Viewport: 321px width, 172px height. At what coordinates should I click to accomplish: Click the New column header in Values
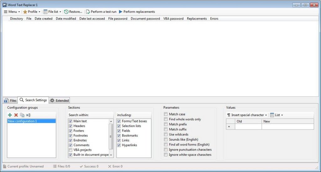coord(288,121)
